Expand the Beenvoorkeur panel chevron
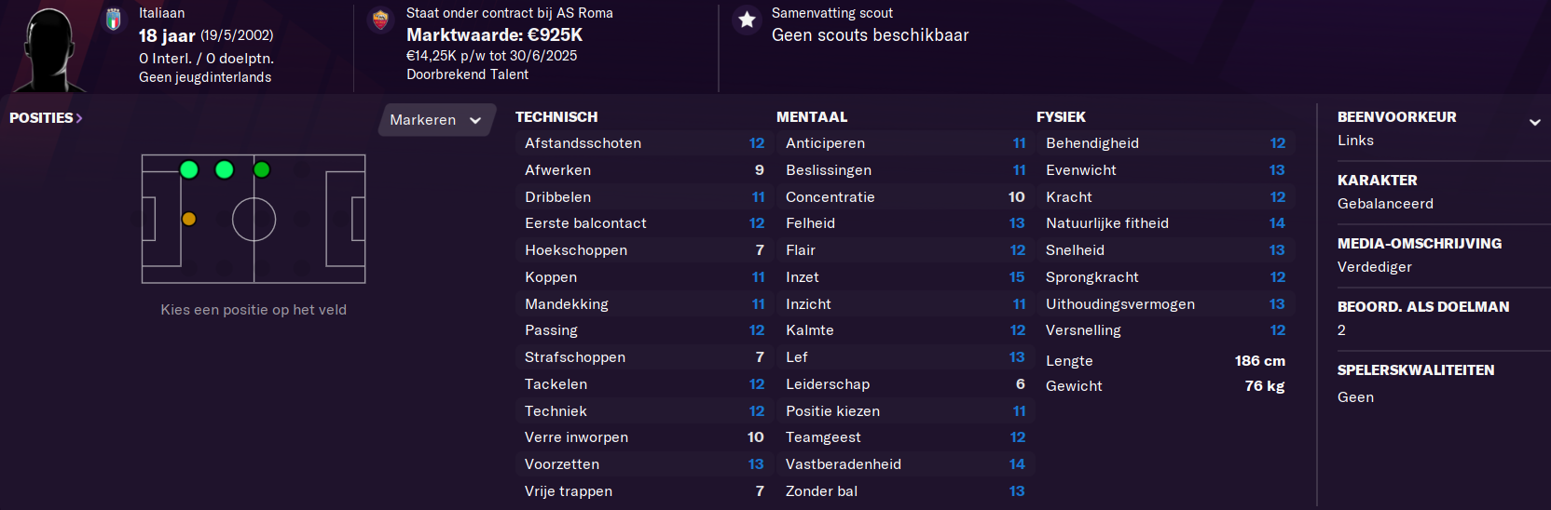The image size is (1551, 510). (1534, 122)
